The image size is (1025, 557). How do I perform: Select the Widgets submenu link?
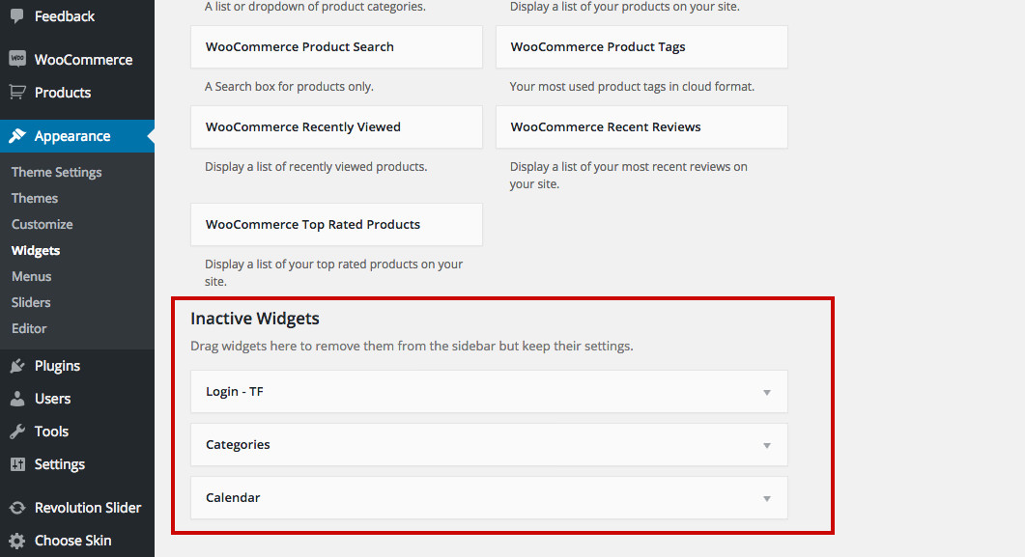[36, 250]
